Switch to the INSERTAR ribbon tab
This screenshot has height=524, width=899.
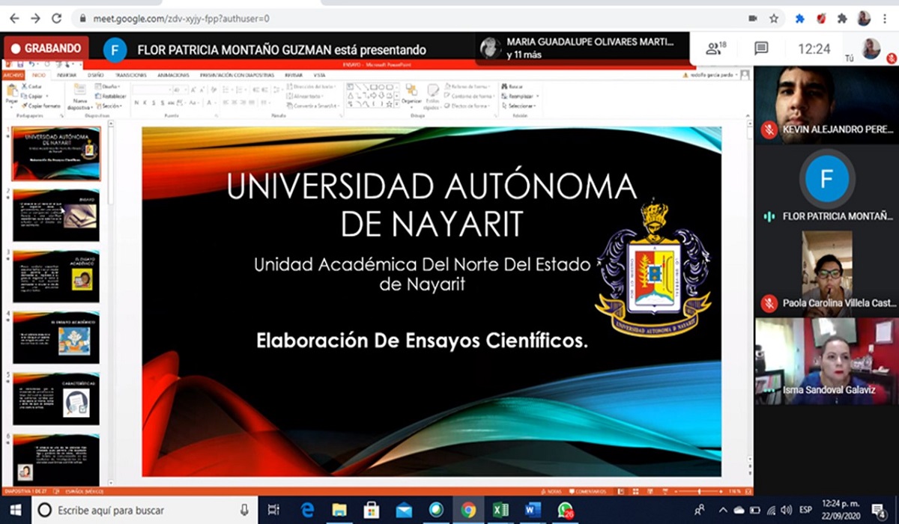pos(66,76)
